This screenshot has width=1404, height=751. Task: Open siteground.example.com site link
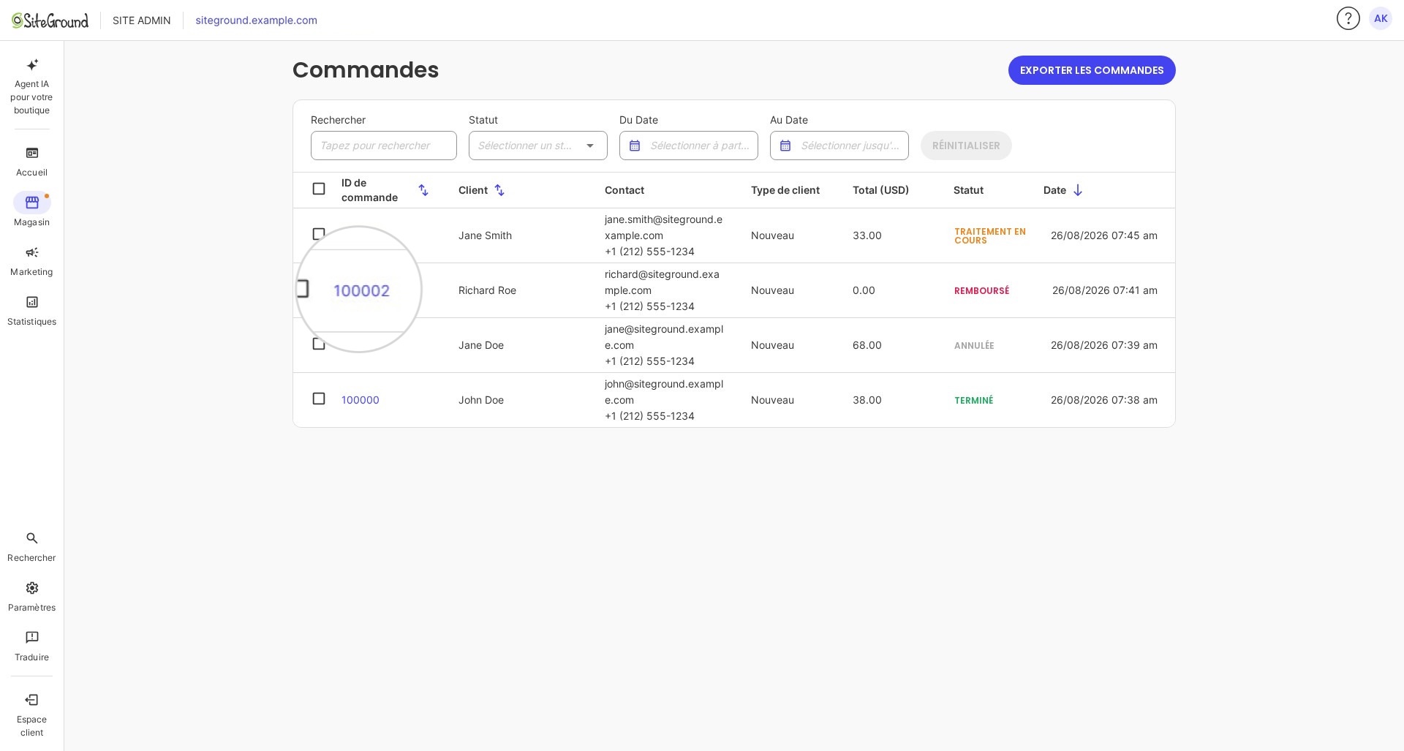coord(256,20)
